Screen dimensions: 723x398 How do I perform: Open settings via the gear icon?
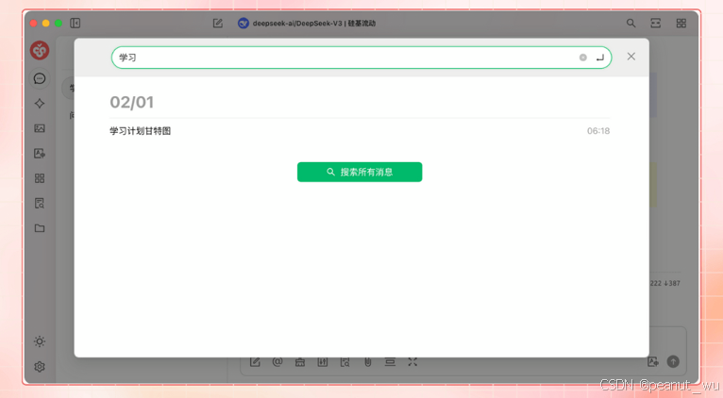tap(40, 367)
